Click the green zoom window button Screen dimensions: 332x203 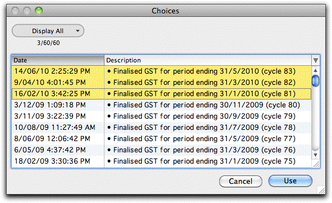click(39, 11)
